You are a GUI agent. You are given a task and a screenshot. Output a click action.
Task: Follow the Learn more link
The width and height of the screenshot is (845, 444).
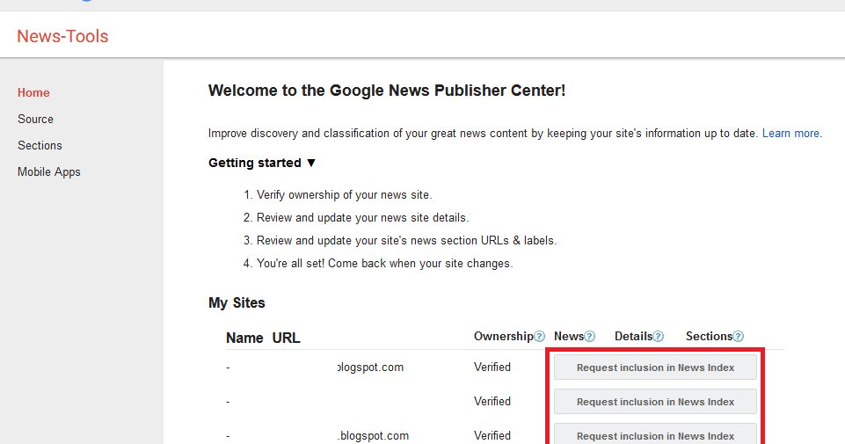click(790, 133)
